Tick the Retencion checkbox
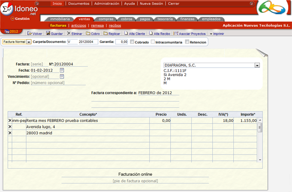Image resolution: width=292 pixels, height=192 pixels. [x=187, y=42]
